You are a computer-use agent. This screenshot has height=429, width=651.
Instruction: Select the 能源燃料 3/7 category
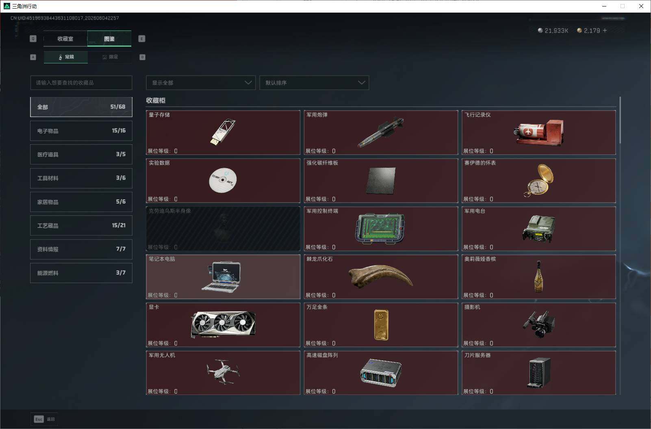[81, 273]
